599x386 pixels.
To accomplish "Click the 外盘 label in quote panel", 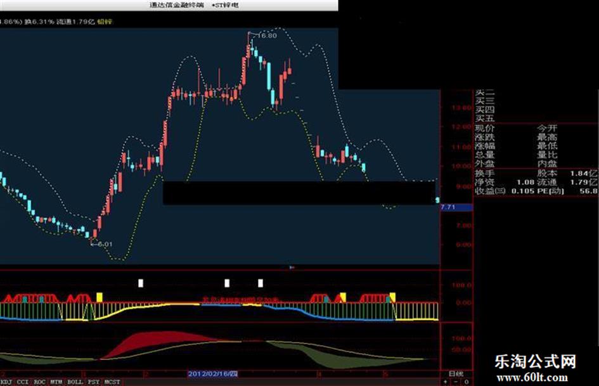I will (x=484, y=164).
